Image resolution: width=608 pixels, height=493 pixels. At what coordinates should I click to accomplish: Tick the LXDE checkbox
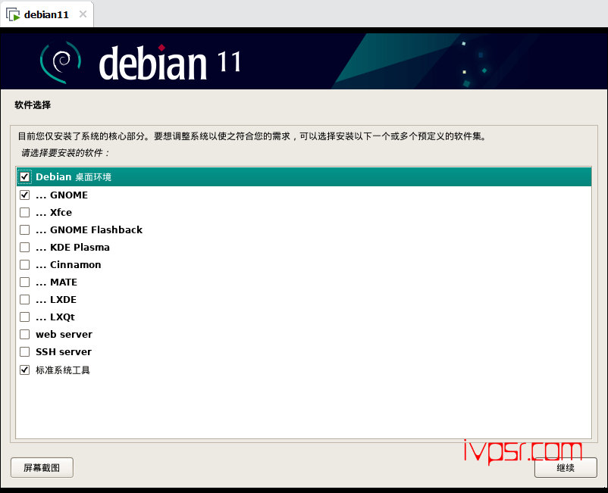24,299
